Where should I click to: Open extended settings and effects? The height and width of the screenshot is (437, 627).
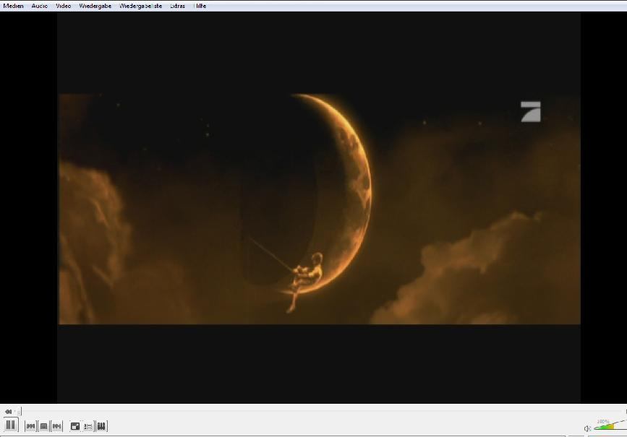coord(101,426)
